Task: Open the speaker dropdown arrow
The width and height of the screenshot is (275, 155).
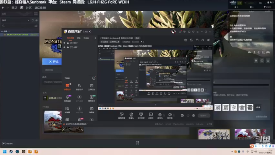Action: [x=174, y=115]
